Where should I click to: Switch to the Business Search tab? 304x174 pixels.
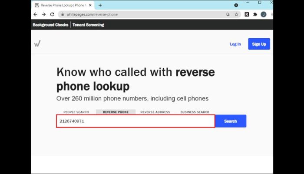click(x=195, y=112)
